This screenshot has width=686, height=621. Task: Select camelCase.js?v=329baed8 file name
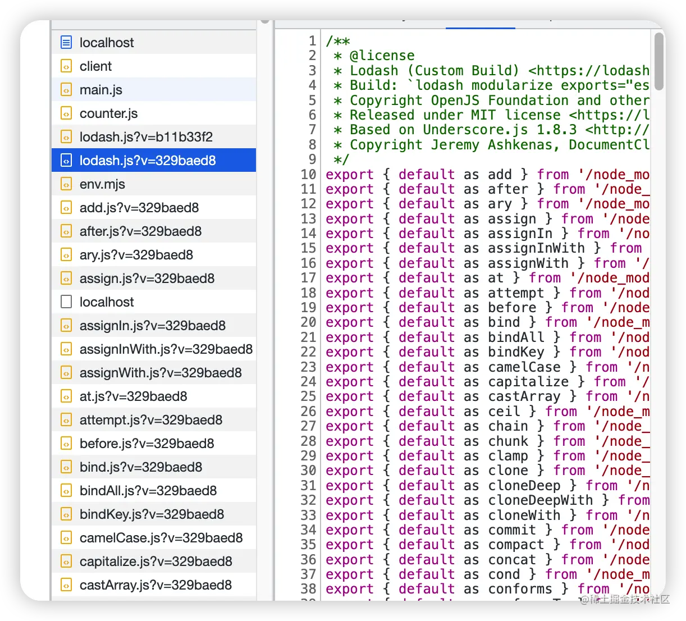(x=161, y=538)
